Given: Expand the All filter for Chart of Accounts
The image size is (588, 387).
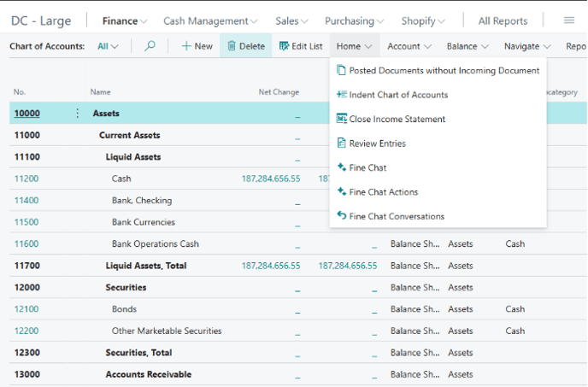Looking at the screenshot, I should point(108,46).
